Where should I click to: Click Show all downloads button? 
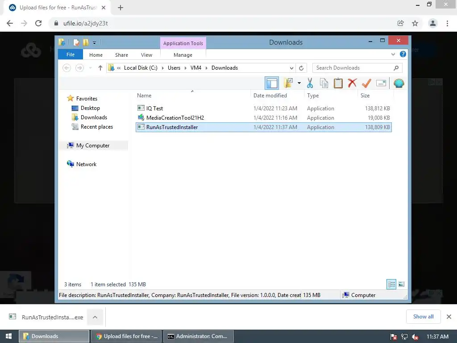tap(423, 317)
